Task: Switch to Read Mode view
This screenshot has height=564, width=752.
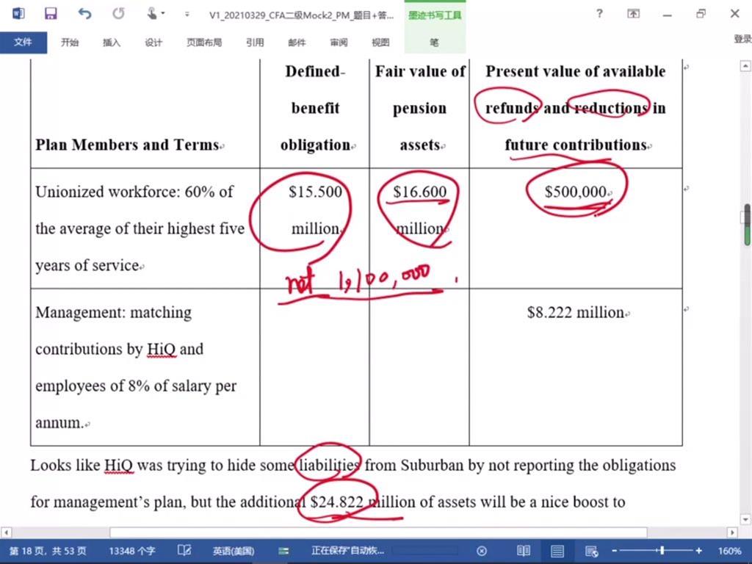Action: [x=524, y=551]
